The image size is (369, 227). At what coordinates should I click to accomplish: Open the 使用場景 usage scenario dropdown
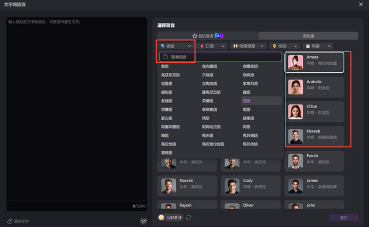[x=248, y=46]
